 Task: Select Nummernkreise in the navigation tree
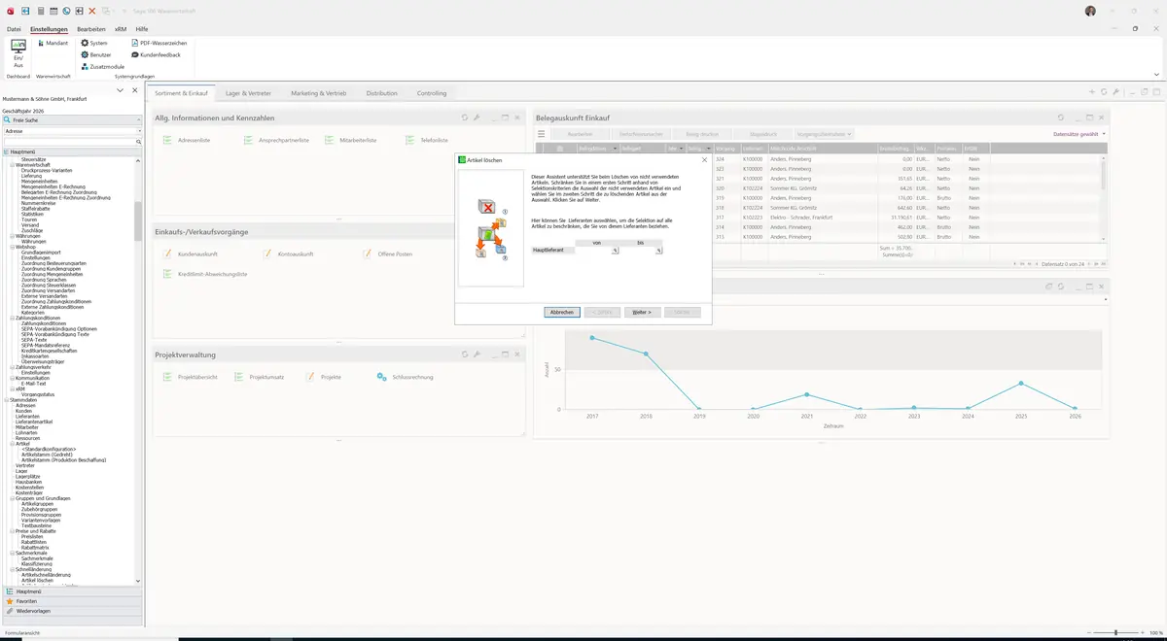click(x=39, y=203)
